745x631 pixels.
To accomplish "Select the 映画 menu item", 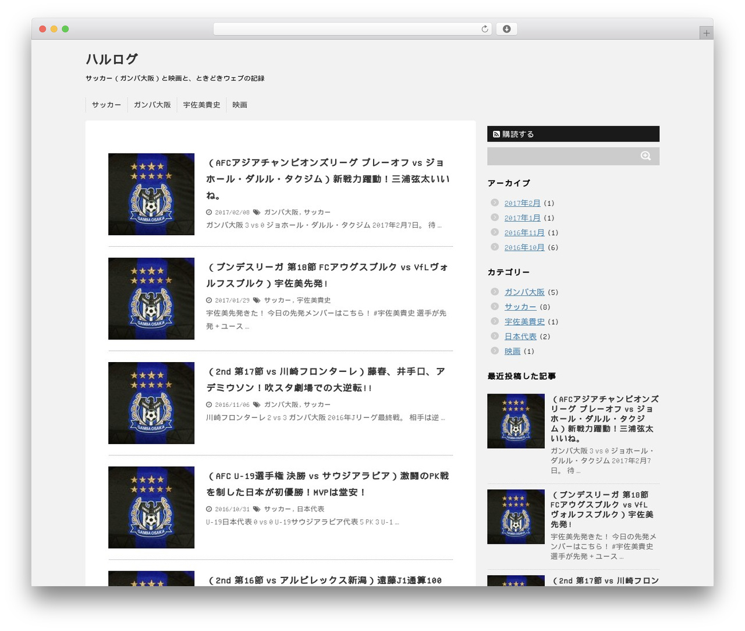I will click(x=240, y=105).
